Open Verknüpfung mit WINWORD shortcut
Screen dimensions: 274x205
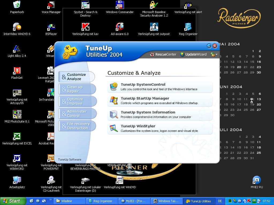[x=17, y=162]
